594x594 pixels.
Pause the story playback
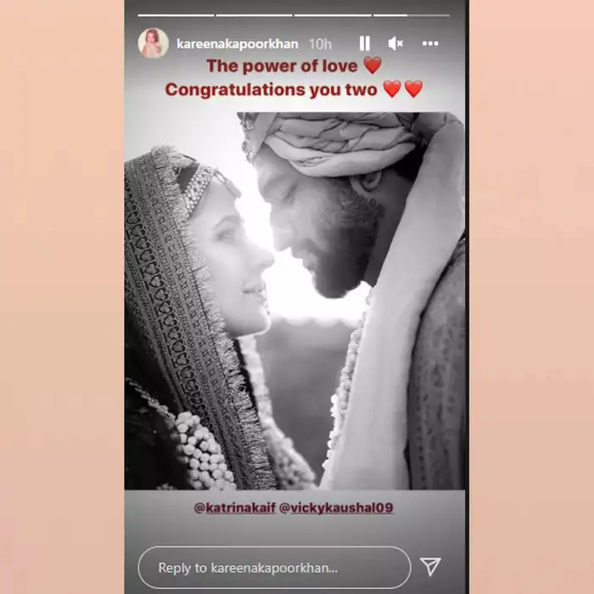[364, 43]
